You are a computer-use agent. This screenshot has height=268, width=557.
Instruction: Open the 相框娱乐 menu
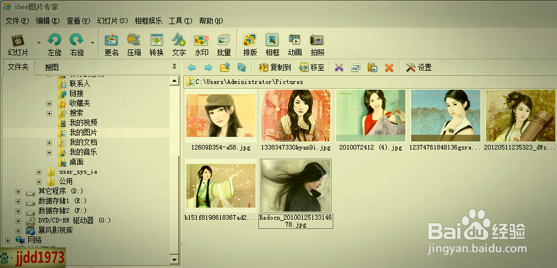pyautogui.click(x=148, y=21)
